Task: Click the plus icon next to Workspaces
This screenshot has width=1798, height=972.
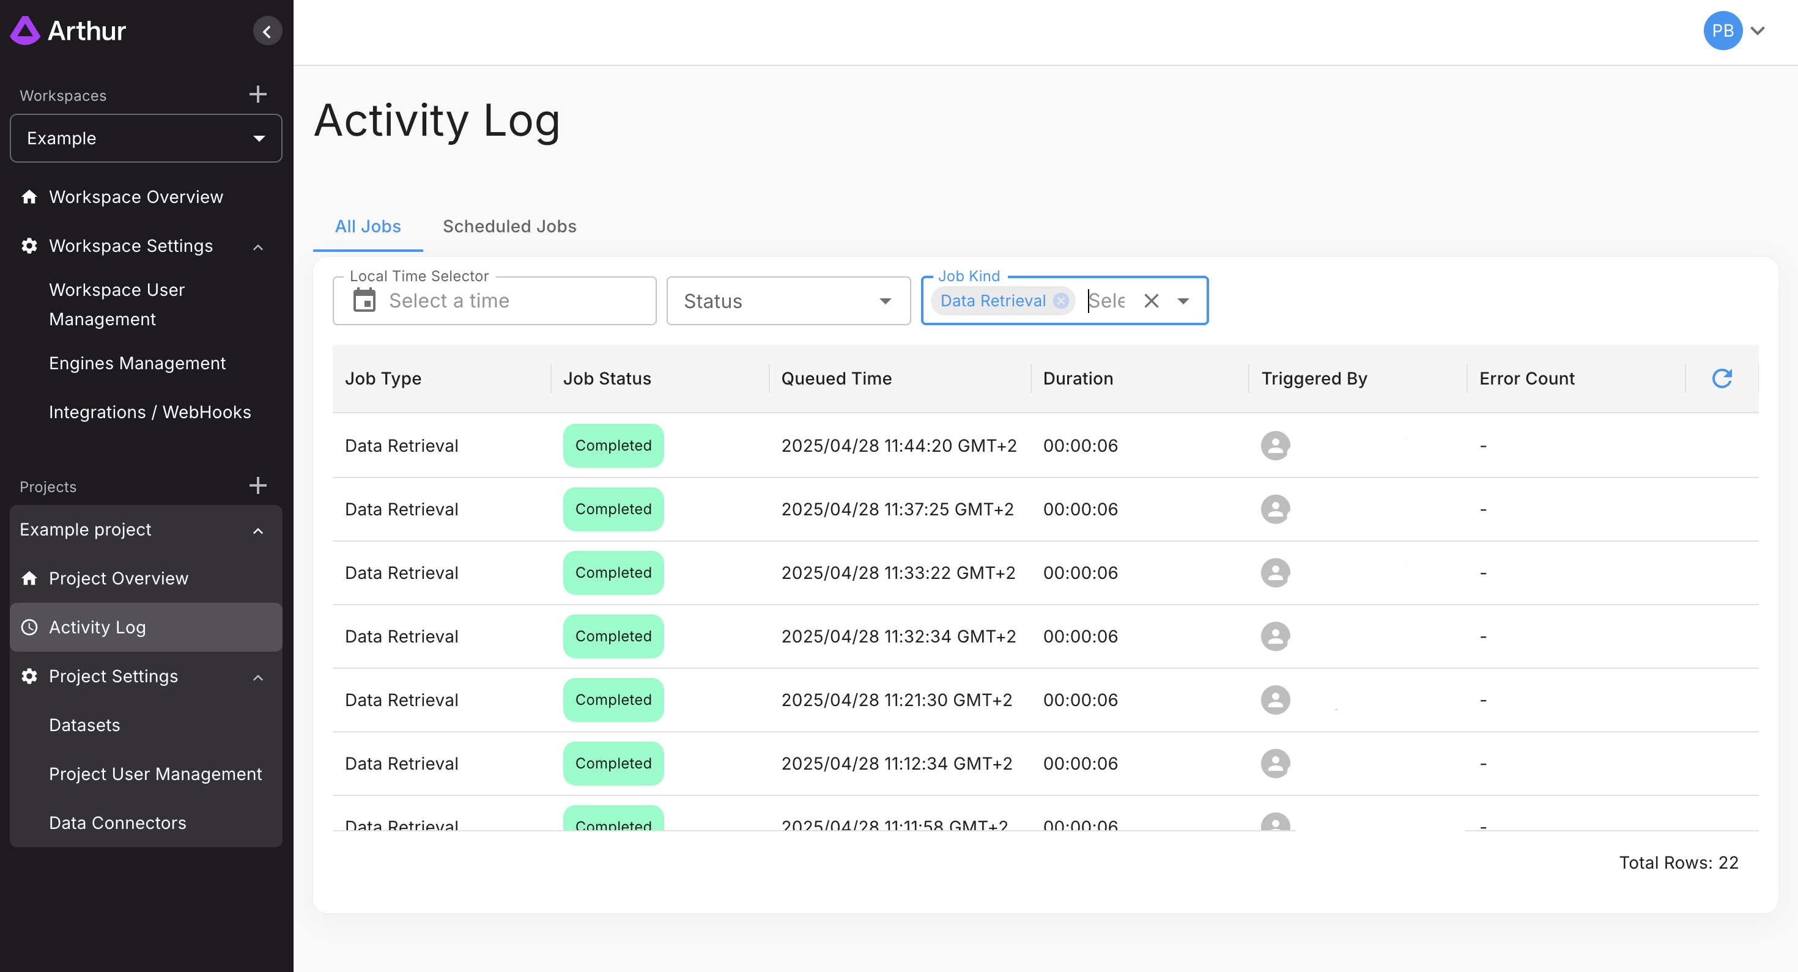Action: 257,94
